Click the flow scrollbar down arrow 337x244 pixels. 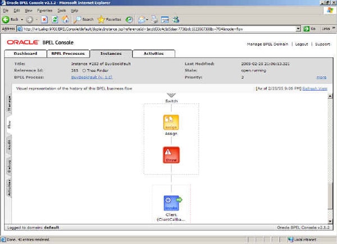pyautogui.click(x=330, y=221)
